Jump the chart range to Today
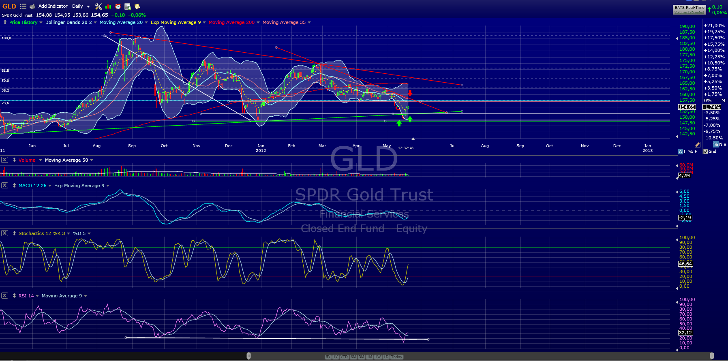Image resolution: width=728 pixels, height=361 pixels. coord(397,357)
